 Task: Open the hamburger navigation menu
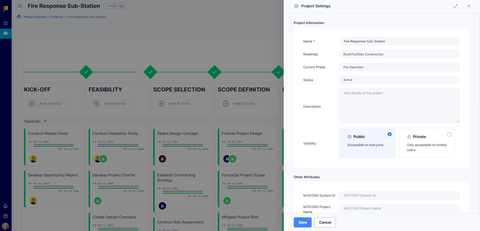[20, 6]
